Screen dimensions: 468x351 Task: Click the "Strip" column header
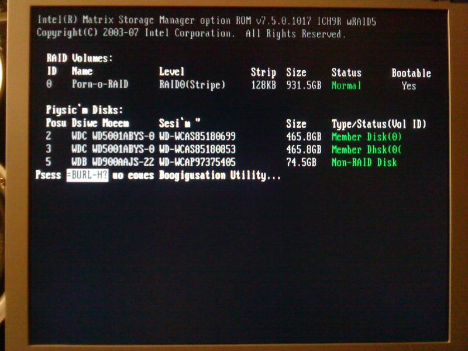point(263,72)
